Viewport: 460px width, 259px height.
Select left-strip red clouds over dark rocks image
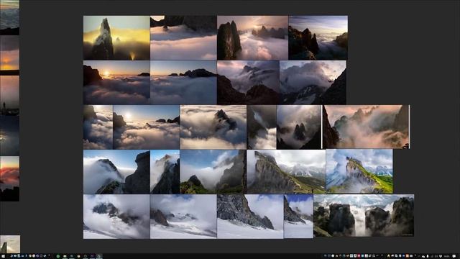coord(9,178)
